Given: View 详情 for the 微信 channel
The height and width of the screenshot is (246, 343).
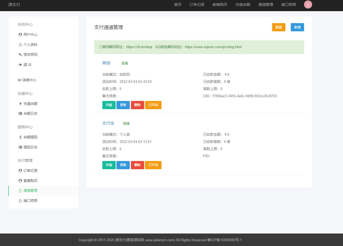Looking at the screenshot, I should 109,105.
